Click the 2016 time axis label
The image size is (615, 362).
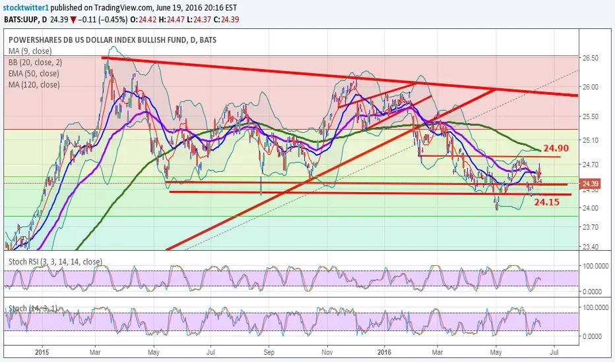click(x=384, y=352)
